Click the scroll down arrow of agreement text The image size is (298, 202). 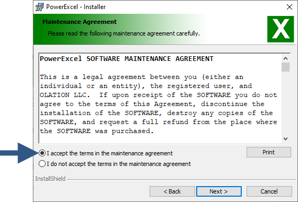285,139
